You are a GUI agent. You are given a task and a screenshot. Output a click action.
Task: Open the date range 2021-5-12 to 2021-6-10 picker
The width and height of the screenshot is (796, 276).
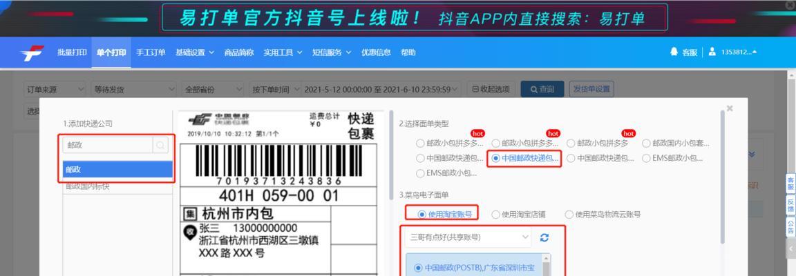click(381, 89)
